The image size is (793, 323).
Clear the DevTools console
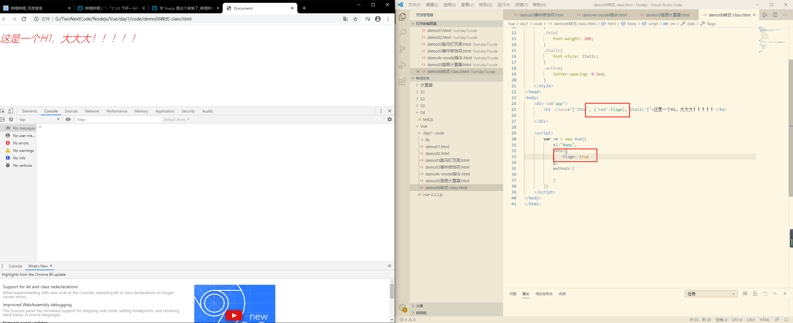click(11, 120)
